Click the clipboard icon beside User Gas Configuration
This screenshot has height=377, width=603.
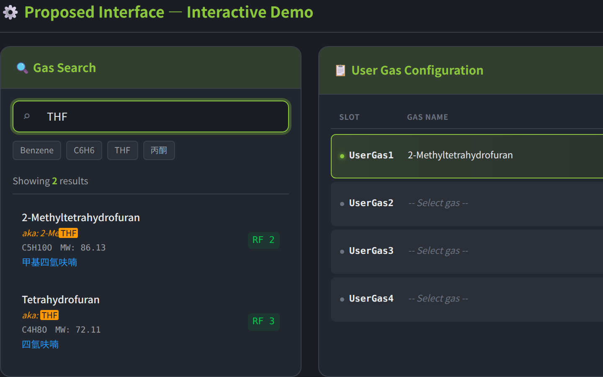coord(340,70)
